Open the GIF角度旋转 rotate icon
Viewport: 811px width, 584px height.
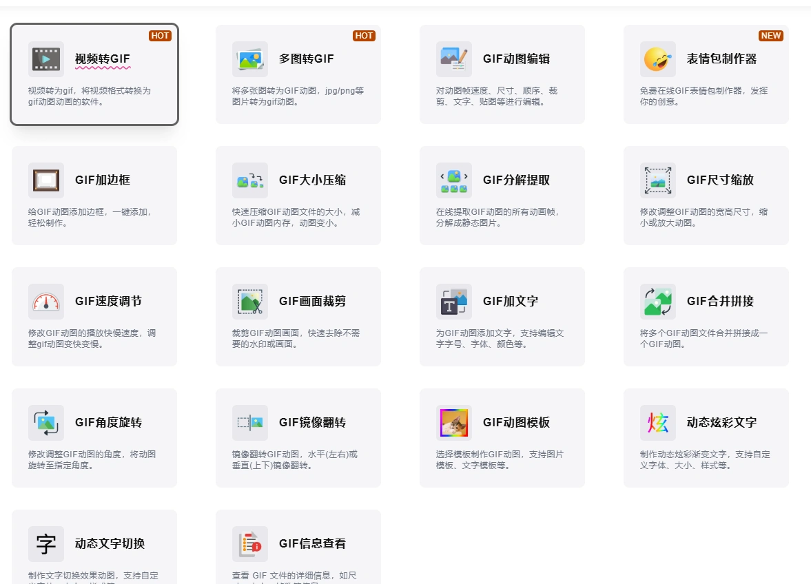[45, 423]
